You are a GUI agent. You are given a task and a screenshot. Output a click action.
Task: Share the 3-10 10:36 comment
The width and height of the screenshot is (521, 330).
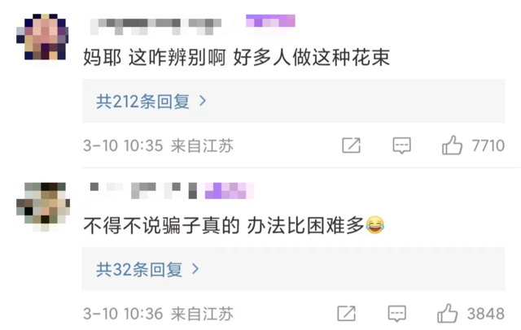(347, 314)
